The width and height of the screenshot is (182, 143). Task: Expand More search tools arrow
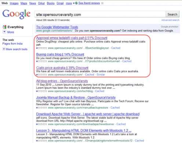[4, 49]
